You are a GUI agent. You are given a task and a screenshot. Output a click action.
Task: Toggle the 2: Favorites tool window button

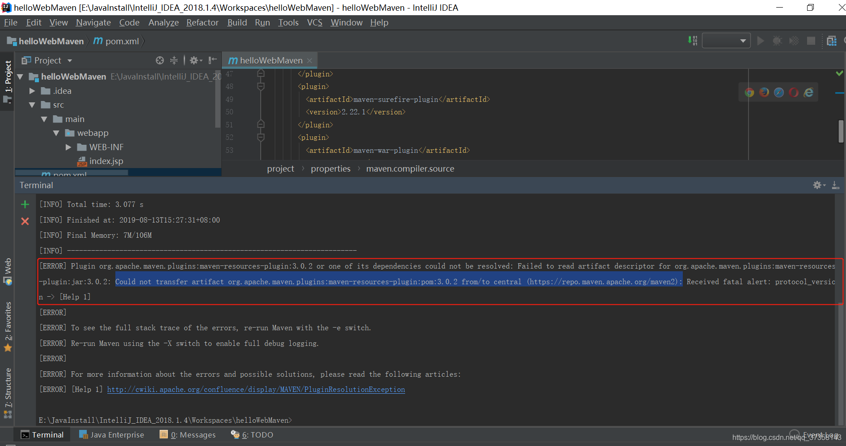click(8, 327)
